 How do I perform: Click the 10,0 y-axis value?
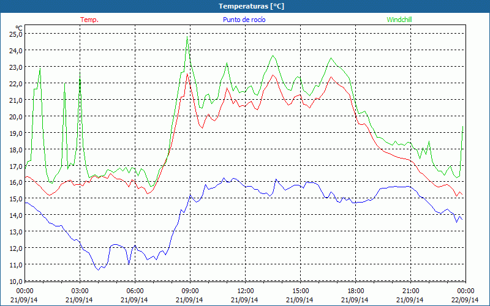click(17, 282)
